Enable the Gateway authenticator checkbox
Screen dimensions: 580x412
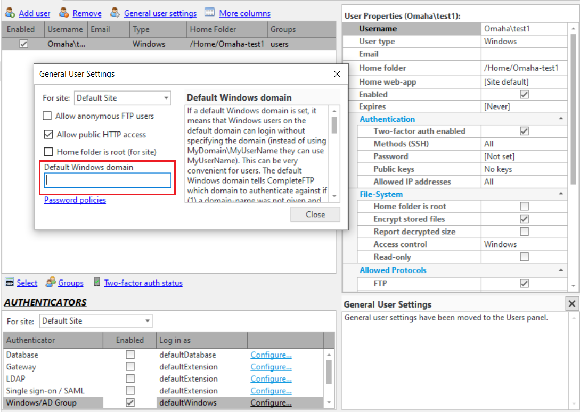click(130, 367)
